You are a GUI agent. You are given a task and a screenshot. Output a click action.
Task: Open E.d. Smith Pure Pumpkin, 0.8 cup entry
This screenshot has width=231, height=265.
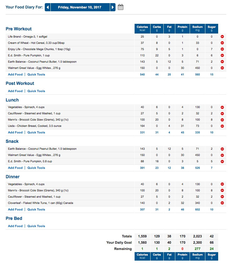click(x=30, y=161)
